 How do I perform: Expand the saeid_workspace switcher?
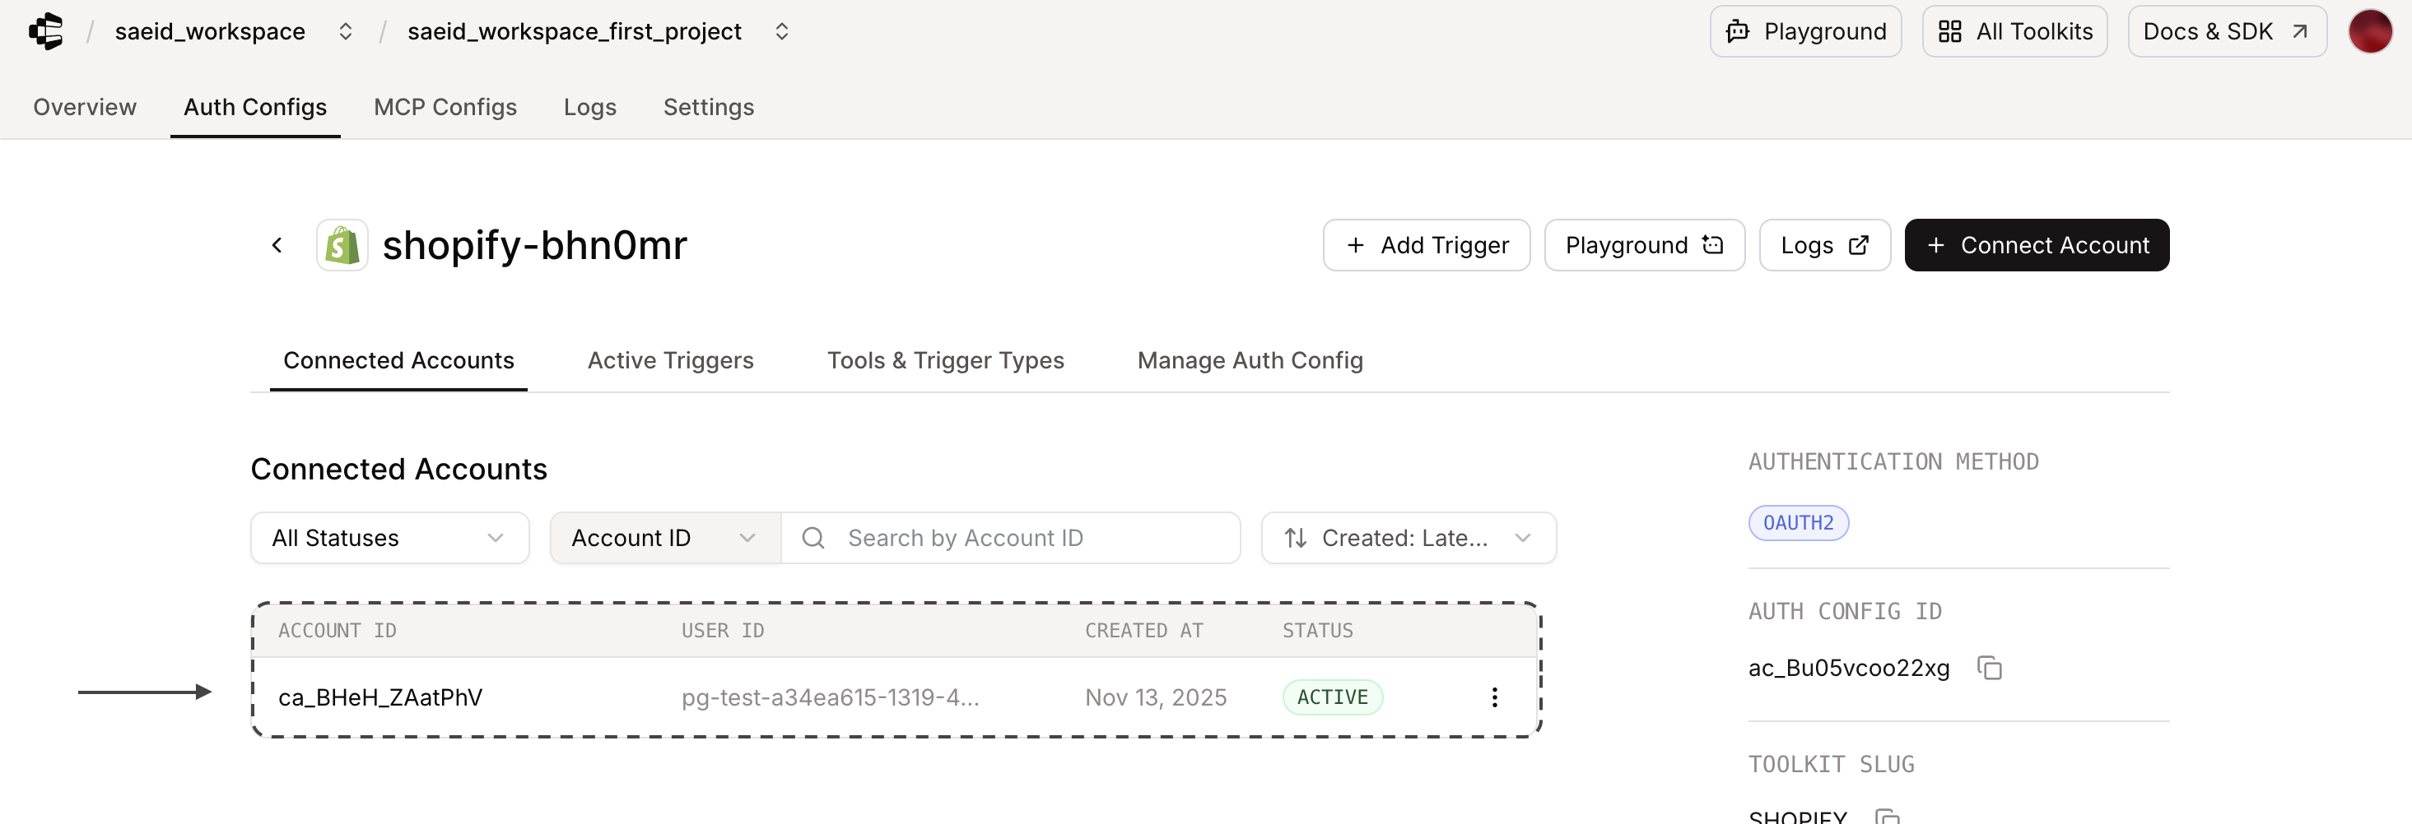click(346, 32)
